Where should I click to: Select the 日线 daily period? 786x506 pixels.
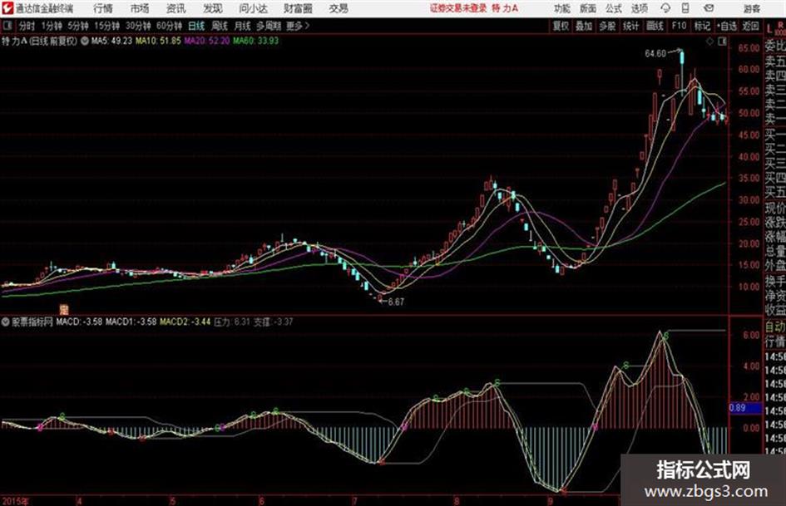(196, 26)
